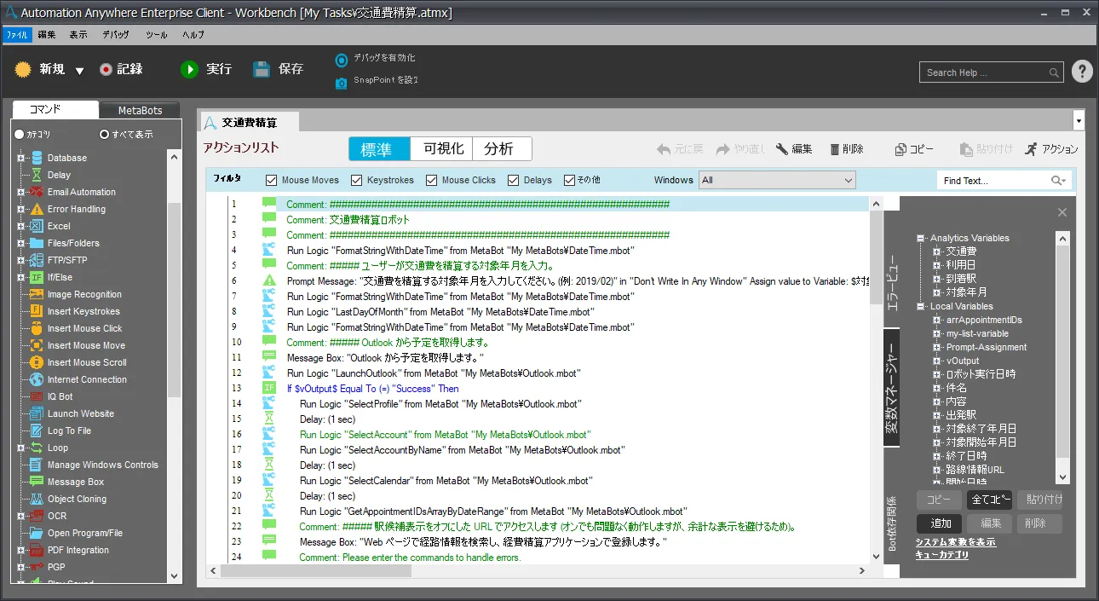Close the variable manager panel
This screenshot has height=601, width=1099.
pyautogui.click(x=1062, y=212)
